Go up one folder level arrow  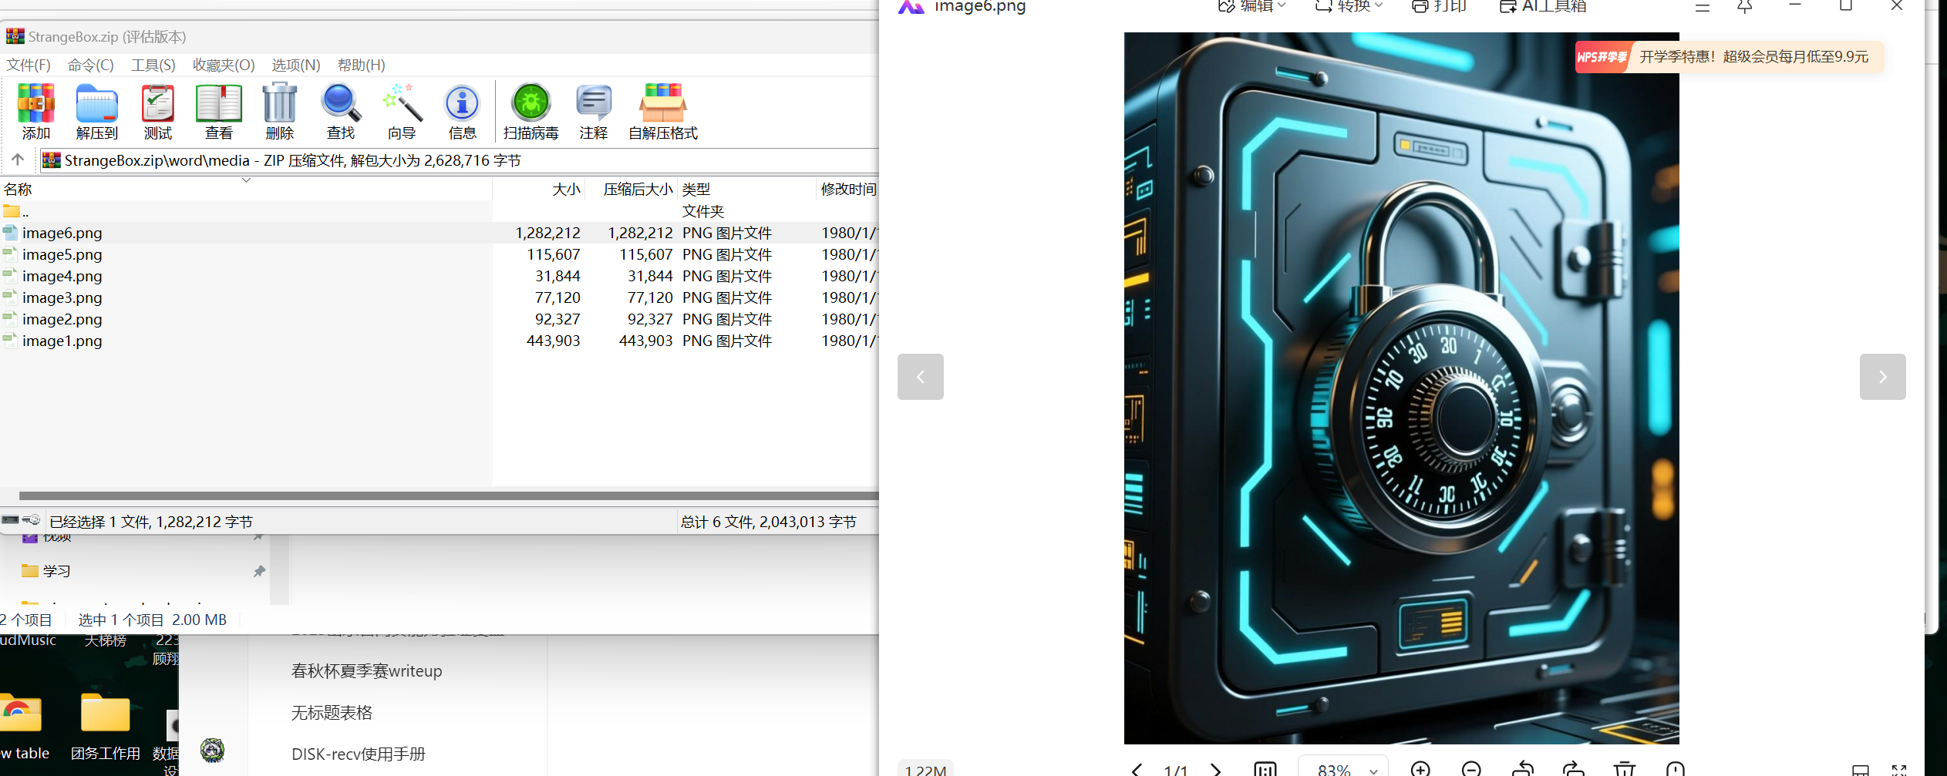(18, 160)
